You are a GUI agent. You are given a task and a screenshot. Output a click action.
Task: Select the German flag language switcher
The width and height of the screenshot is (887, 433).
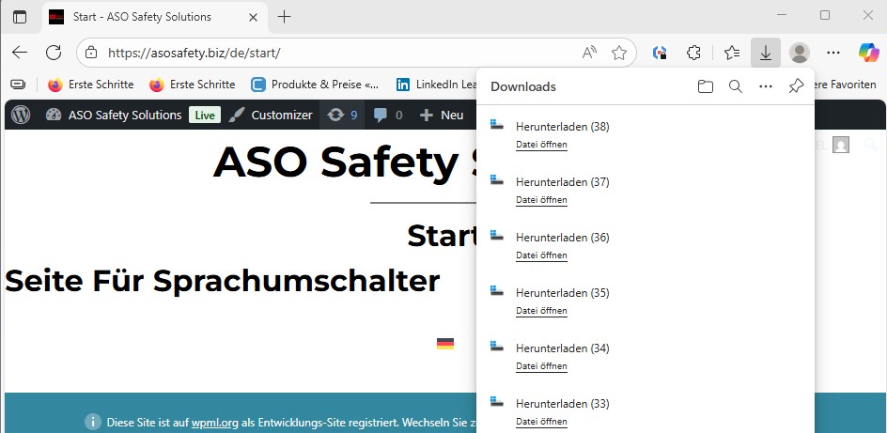tap(445, 344)
